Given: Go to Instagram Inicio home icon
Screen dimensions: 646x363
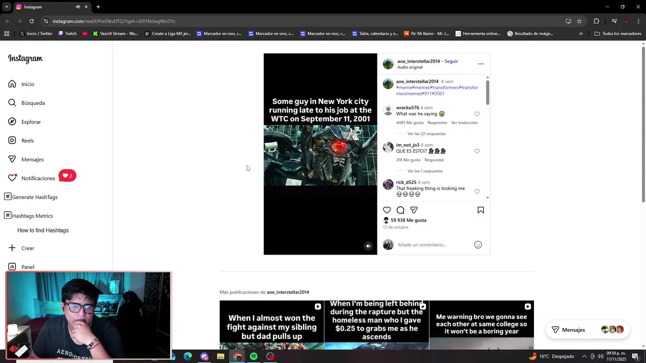Looking at the screenshot, I should 12,84.
